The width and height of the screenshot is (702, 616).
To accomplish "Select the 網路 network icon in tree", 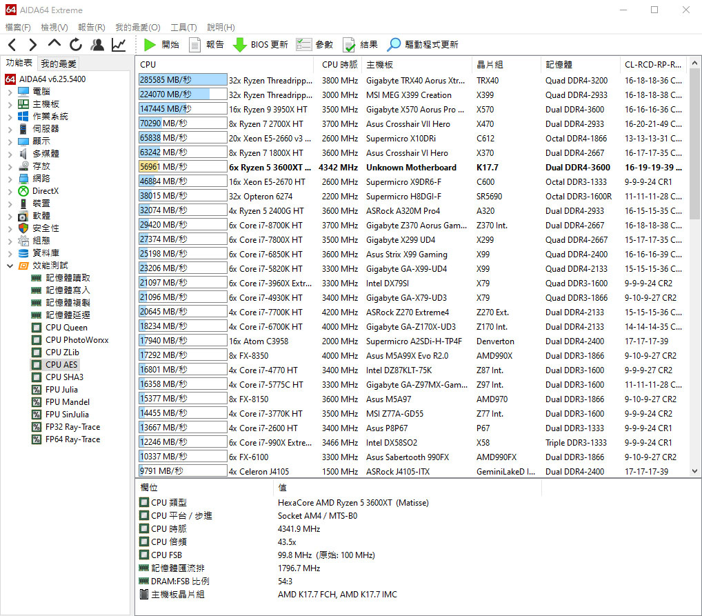I will 23,179.
